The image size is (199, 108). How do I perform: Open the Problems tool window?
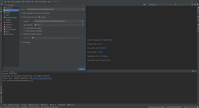pyautogui.click(x=45, y=105)
